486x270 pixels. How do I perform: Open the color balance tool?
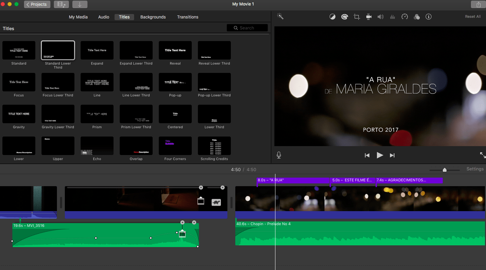[x=332, y=17]
